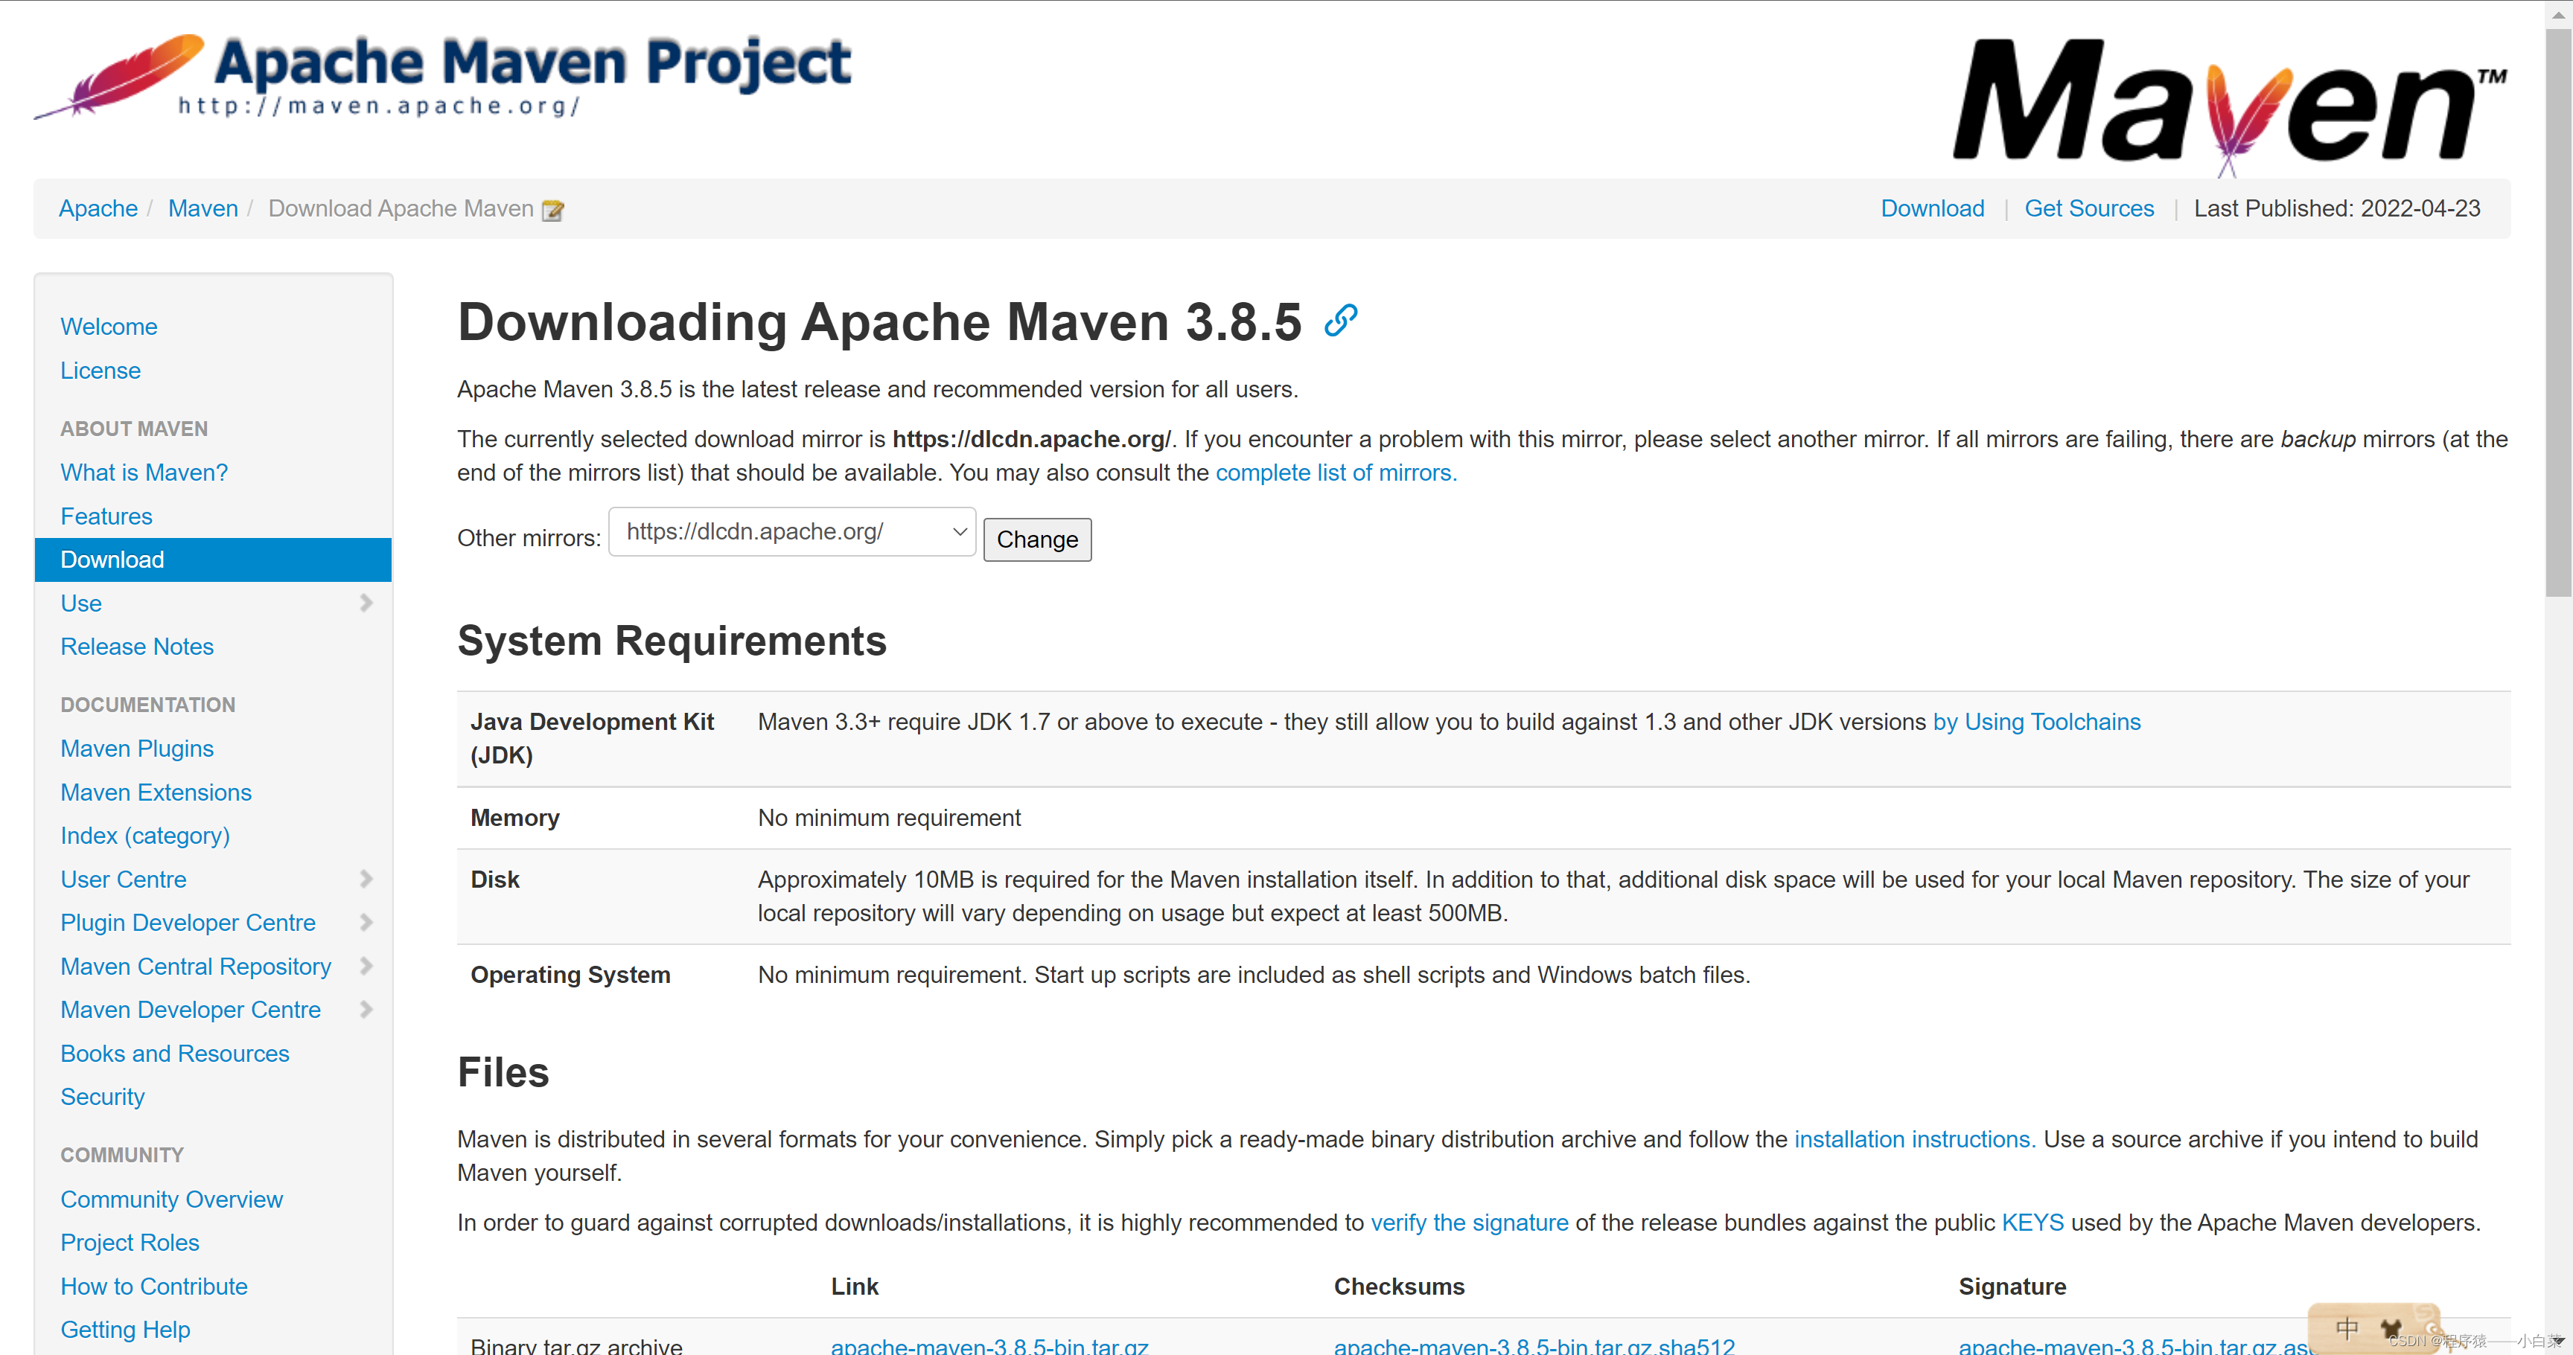The image size is (2573, 1355).
Task: Open Apache breadcrumb link
Action: click(x=98, y=208)
